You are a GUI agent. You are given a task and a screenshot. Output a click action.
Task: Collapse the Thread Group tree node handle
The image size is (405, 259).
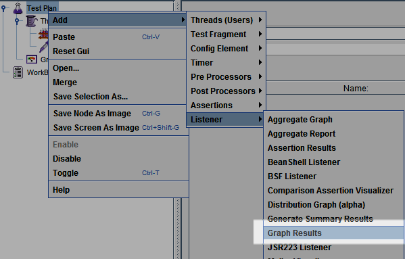click(17, 21)
